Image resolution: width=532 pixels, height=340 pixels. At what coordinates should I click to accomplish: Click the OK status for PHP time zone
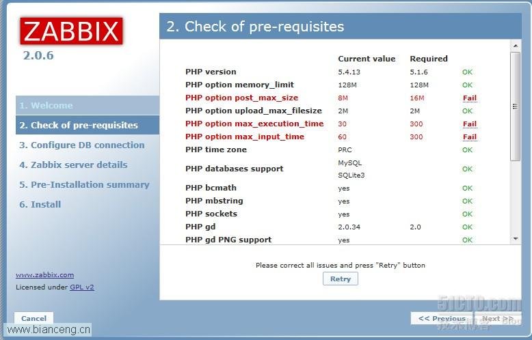(x=467, y=150)
